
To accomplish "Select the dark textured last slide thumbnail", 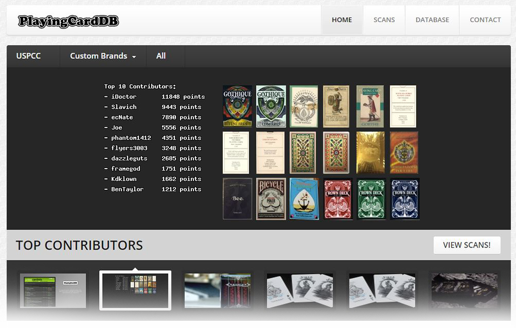I will (x=464, y=290).
